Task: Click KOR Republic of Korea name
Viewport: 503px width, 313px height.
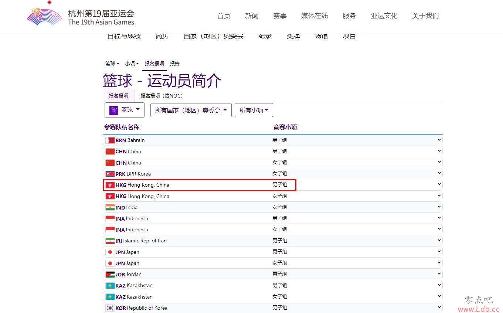Action: point(142,308)
